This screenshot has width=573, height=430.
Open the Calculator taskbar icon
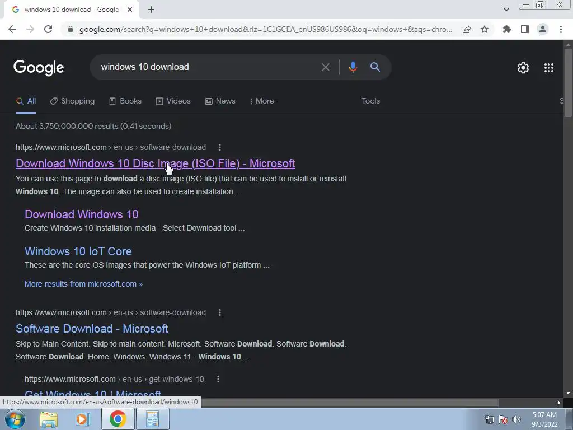[152, 419]
